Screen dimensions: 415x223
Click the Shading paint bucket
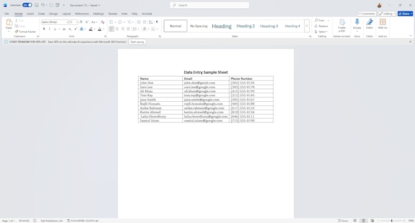coord(144,29)
